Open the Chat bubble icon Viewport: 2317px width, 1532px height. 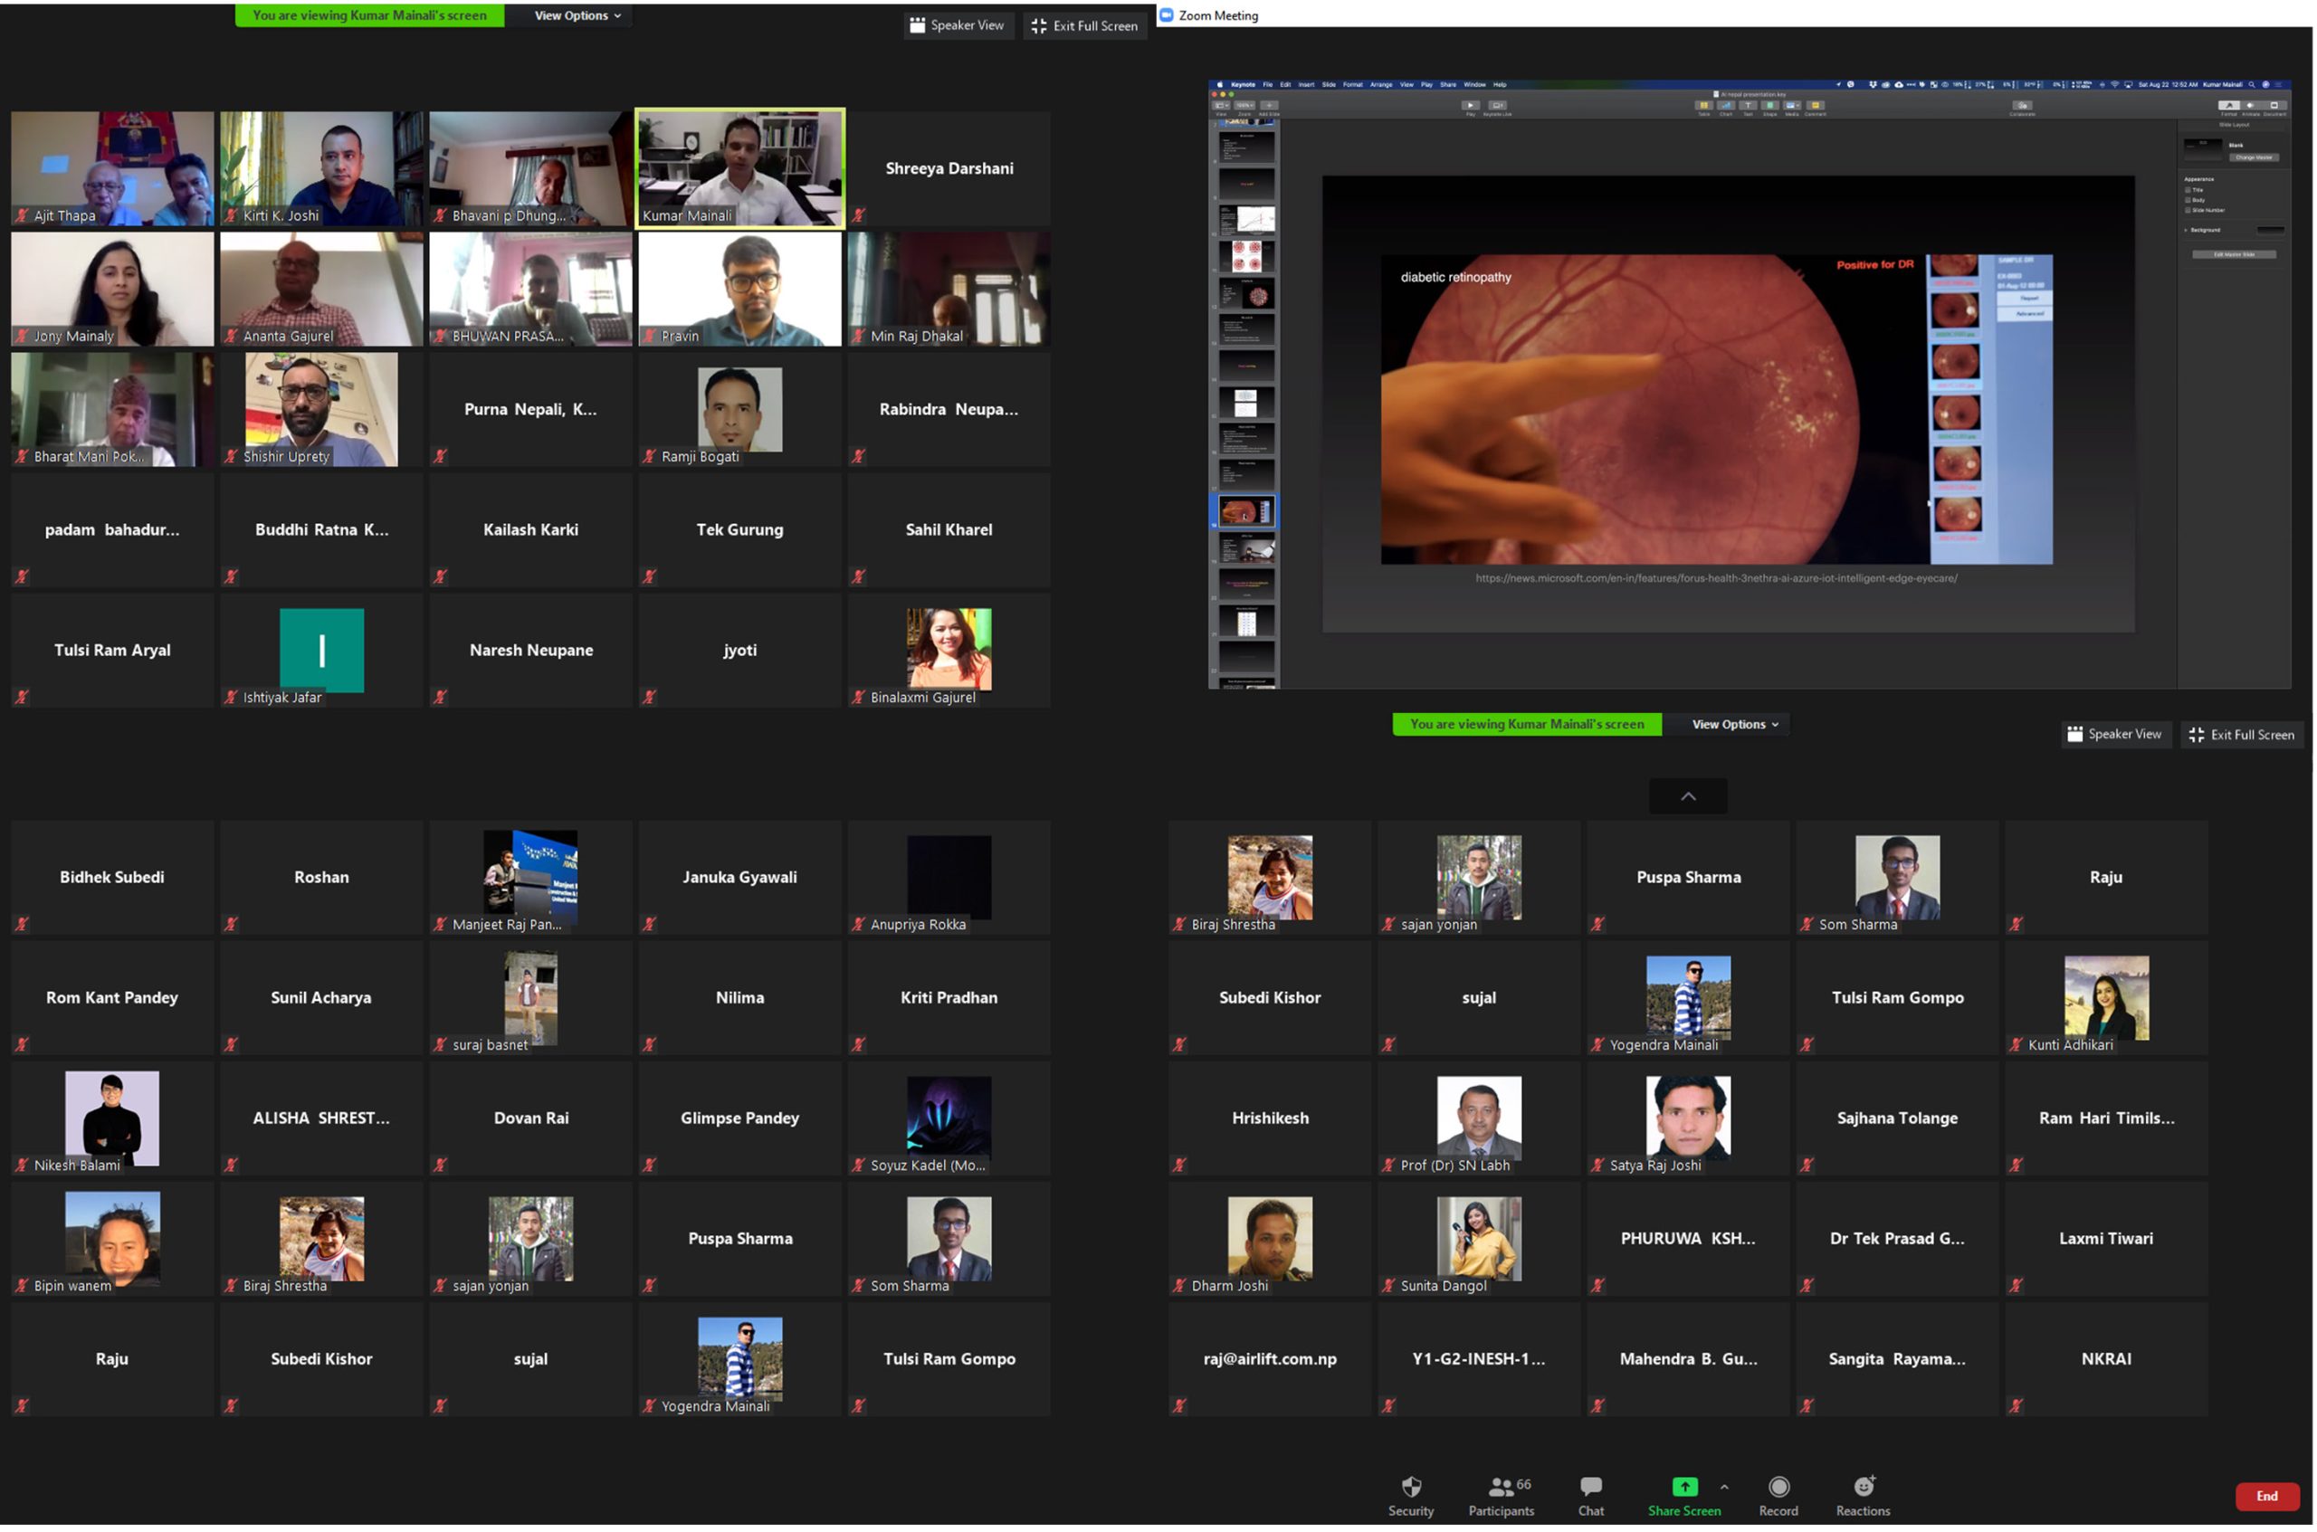[x=1590, y=1487]
